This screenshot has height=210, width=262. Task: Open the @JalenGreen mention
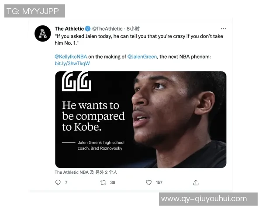142,56
